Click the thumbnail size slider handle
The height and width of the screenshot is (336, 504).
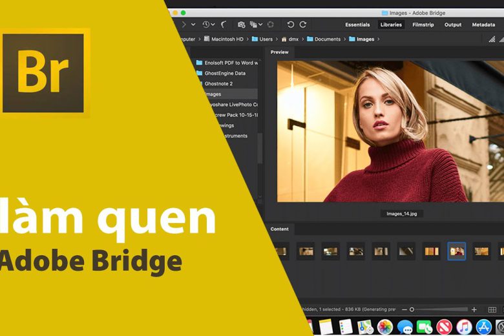[x=412, y=310]
